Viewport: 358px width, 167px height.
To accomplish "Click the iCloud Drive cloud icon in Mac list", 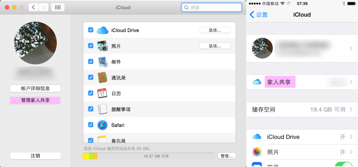I will (x=102, y=30).
